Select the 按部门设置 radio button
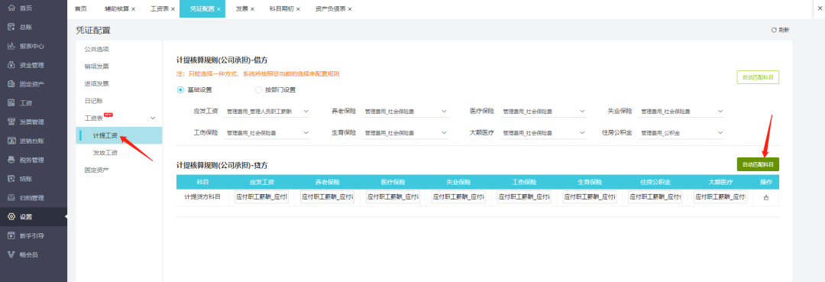 click(258, 90)
